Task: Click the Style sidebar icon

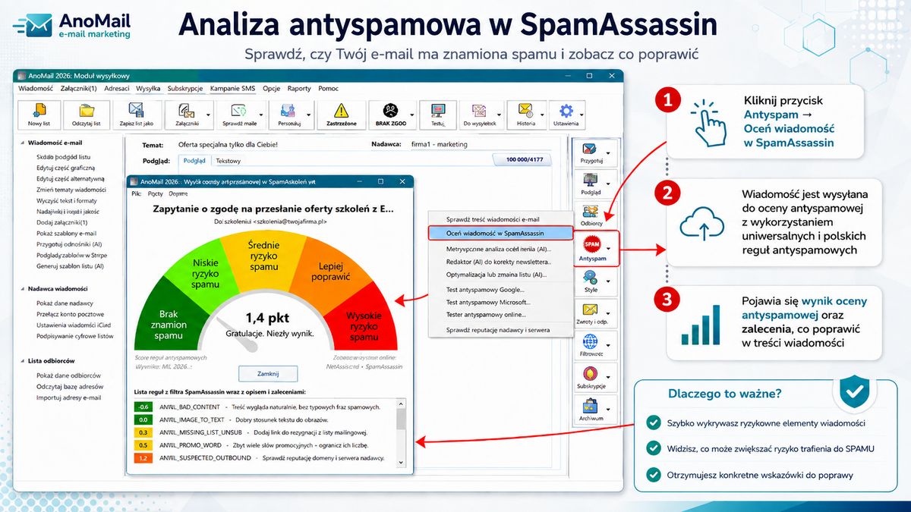Action: 591,278
